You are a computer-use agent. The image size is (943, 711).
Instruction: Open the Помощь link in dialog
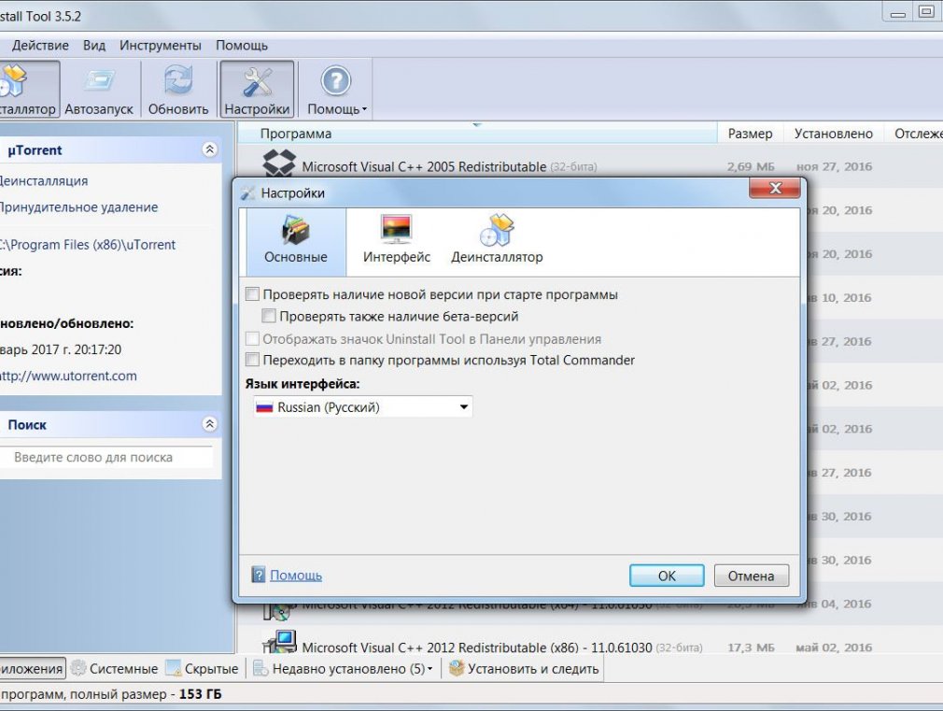pyautogui.click(x=296, y=575)
